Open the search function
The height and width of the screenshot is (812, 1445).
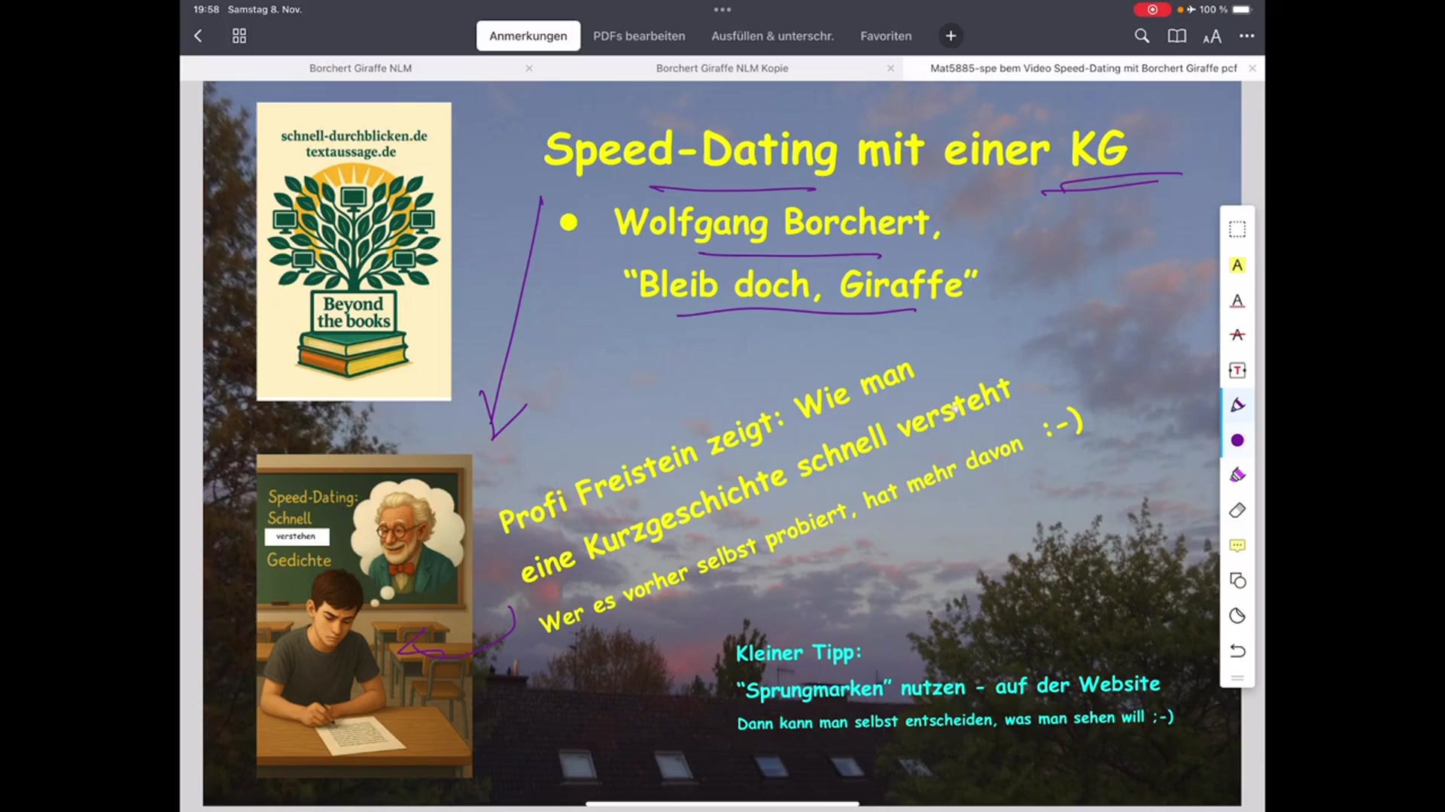[x=1142, y=35]
